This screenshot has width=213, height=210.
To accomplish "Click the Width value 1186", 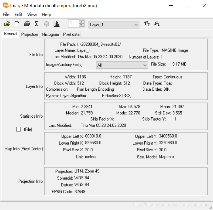I will pyautogui.click(x=81, y=77).
